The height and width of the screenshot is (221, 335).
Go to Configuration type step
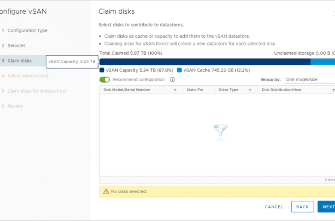click(x=27, y=30)
